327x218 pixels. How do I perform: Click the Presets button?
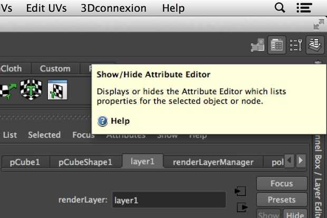[282, 200]
